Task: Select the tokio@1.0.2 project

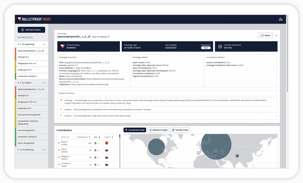Action: click(31, 56)
